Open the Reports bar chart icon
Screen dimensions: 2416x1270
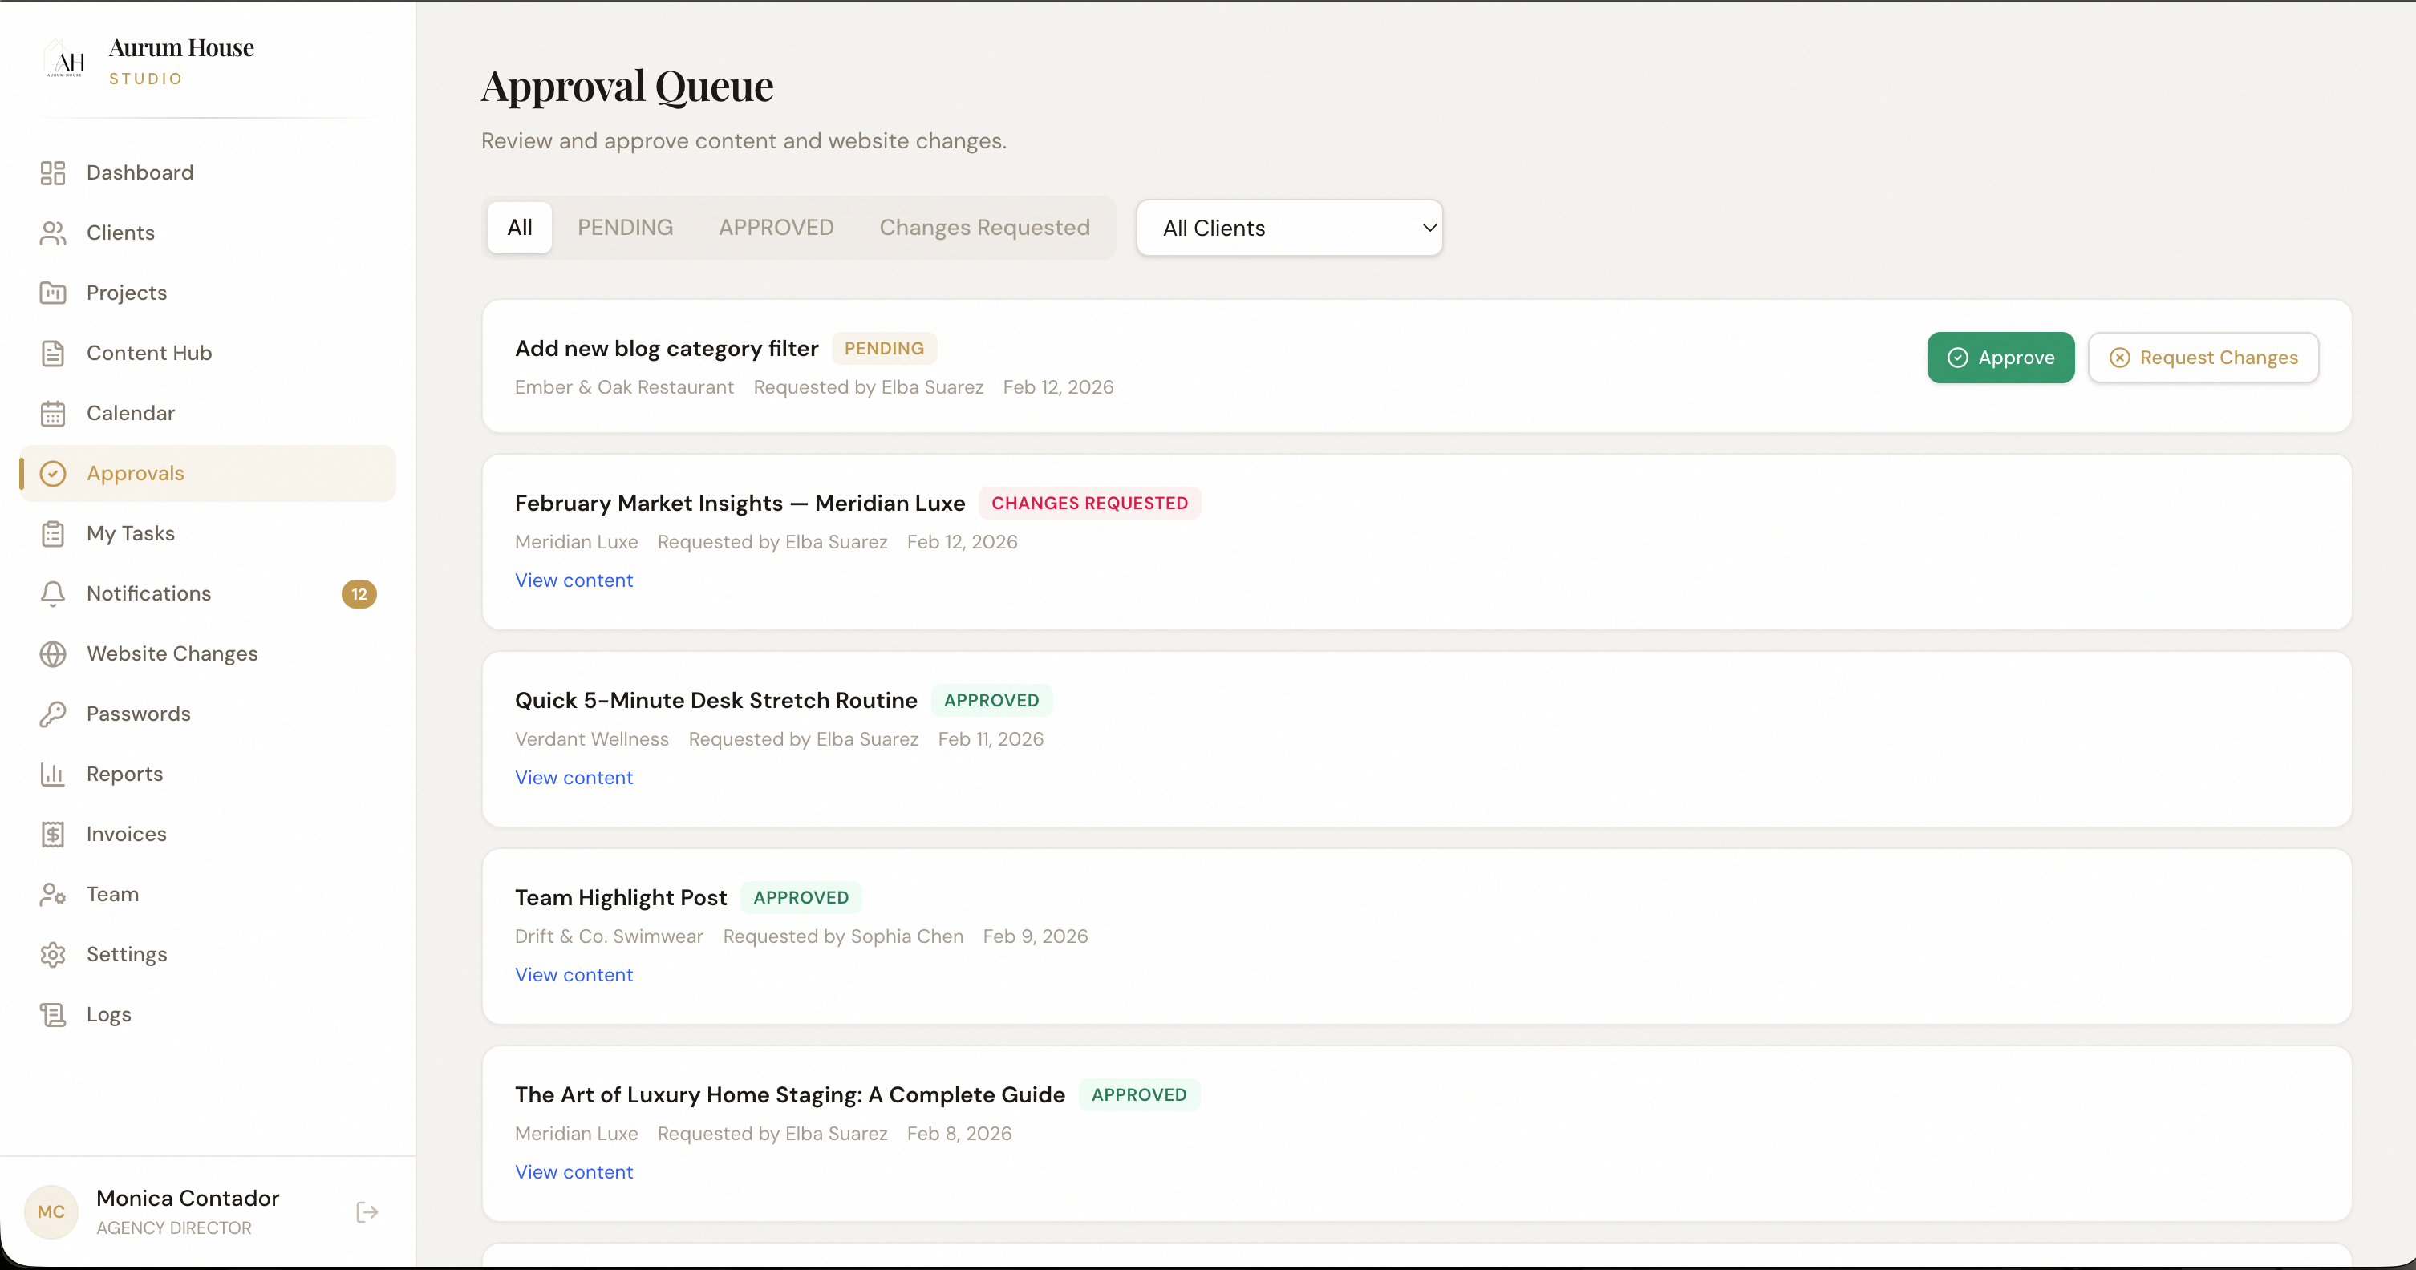54,773
